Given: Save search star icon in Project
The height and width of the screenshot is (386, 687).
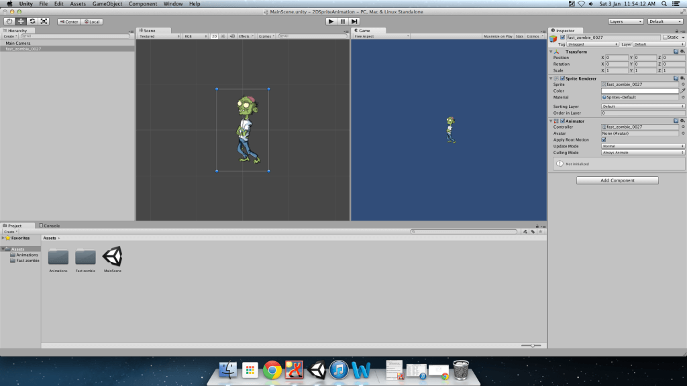Looking at the screenshot, I should coord(541,231).
